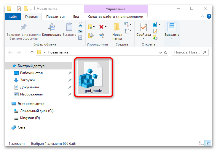
Task: Click the refresh icon beside address bar
Action: pos(166,52)
